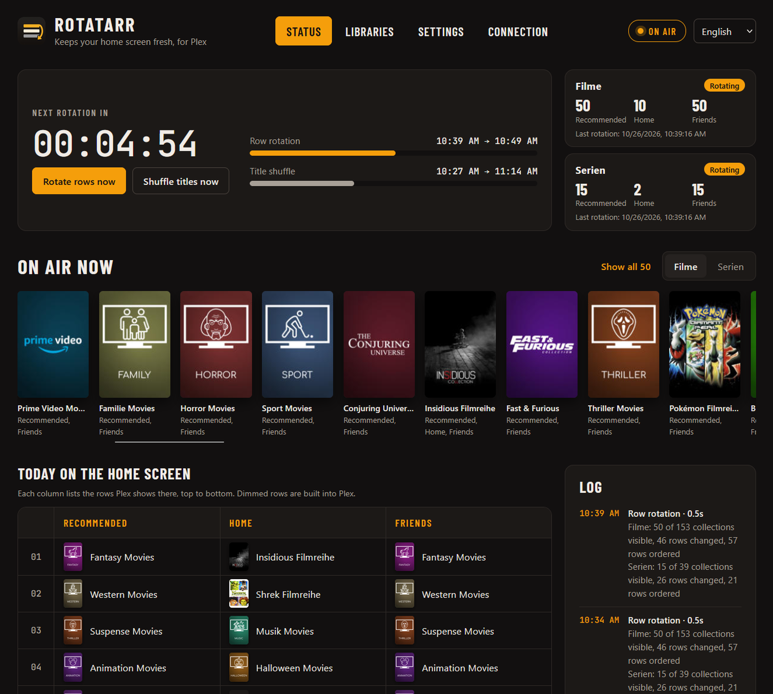773x694 pixels.
Task: Select the Filme library toggle
Action: [686, 267]
